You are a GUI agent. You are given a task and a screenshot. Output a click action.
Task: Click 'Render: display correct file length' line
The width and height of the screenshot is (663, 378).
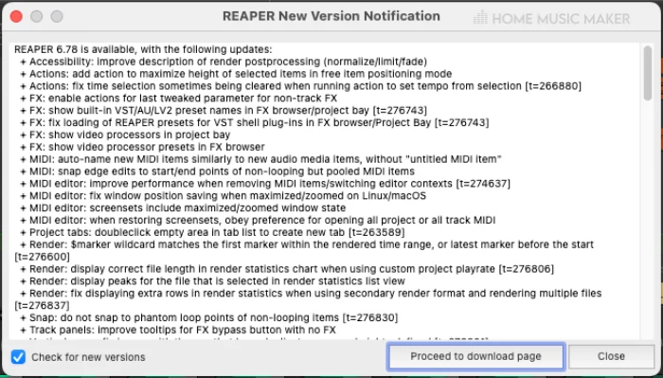tap(287, 269)
